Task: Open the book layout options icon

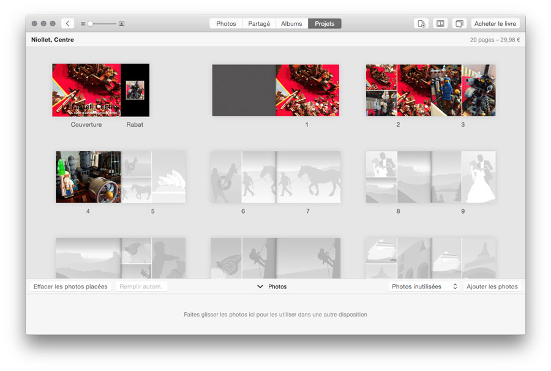Action: click(440, 23)
